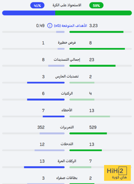This screenshot has width=134, height=184.
Task: Click the الركلات الحرة stat label
Action: tap(67, 161)
